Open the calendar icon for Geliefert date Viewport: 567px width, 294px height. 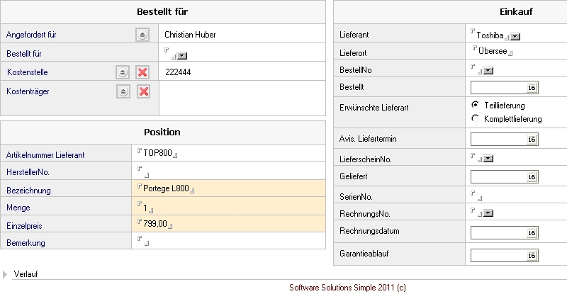531,176
